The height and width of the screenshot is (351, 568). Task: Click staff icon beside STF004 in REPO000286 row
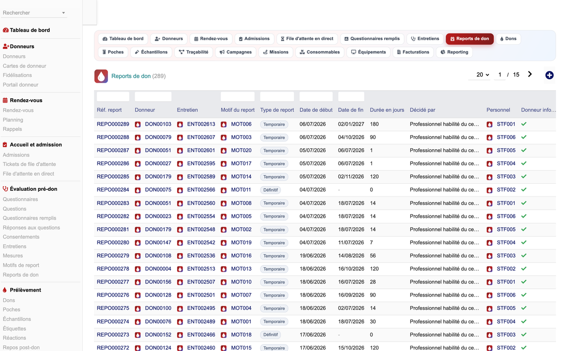tap(489, 164)
